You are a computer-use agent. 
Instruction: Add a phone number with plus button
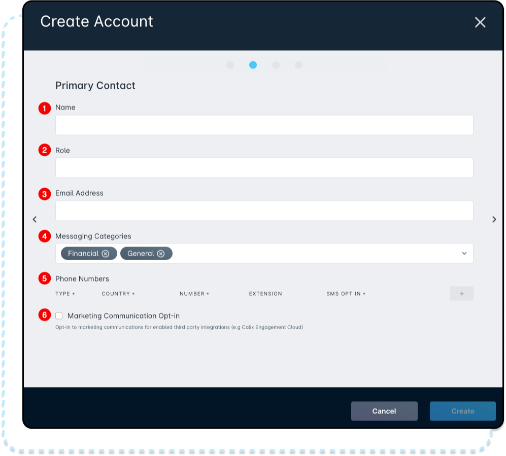click(461, 294)
